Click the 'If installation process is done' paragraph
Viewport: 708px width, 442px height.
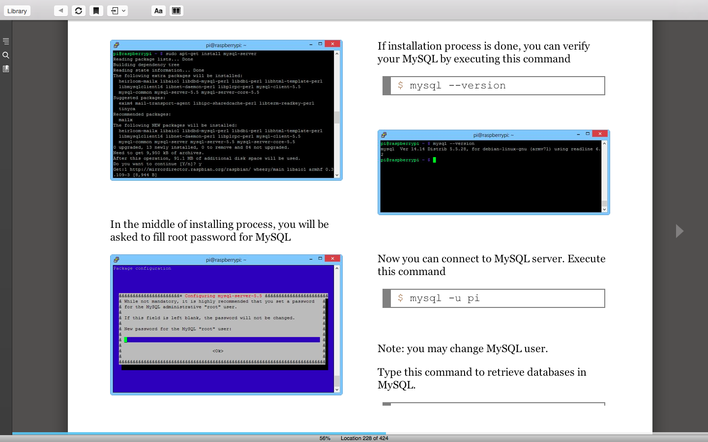484,53
